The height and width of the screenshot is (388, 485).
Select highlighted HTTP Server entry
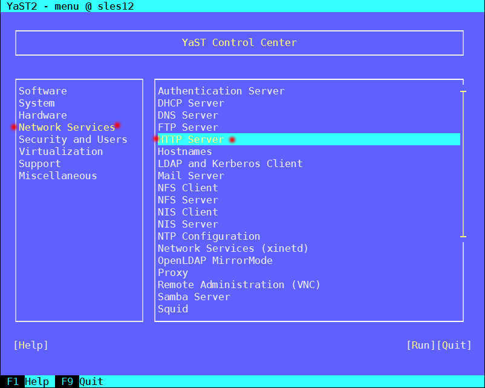(x=308, y=139)
